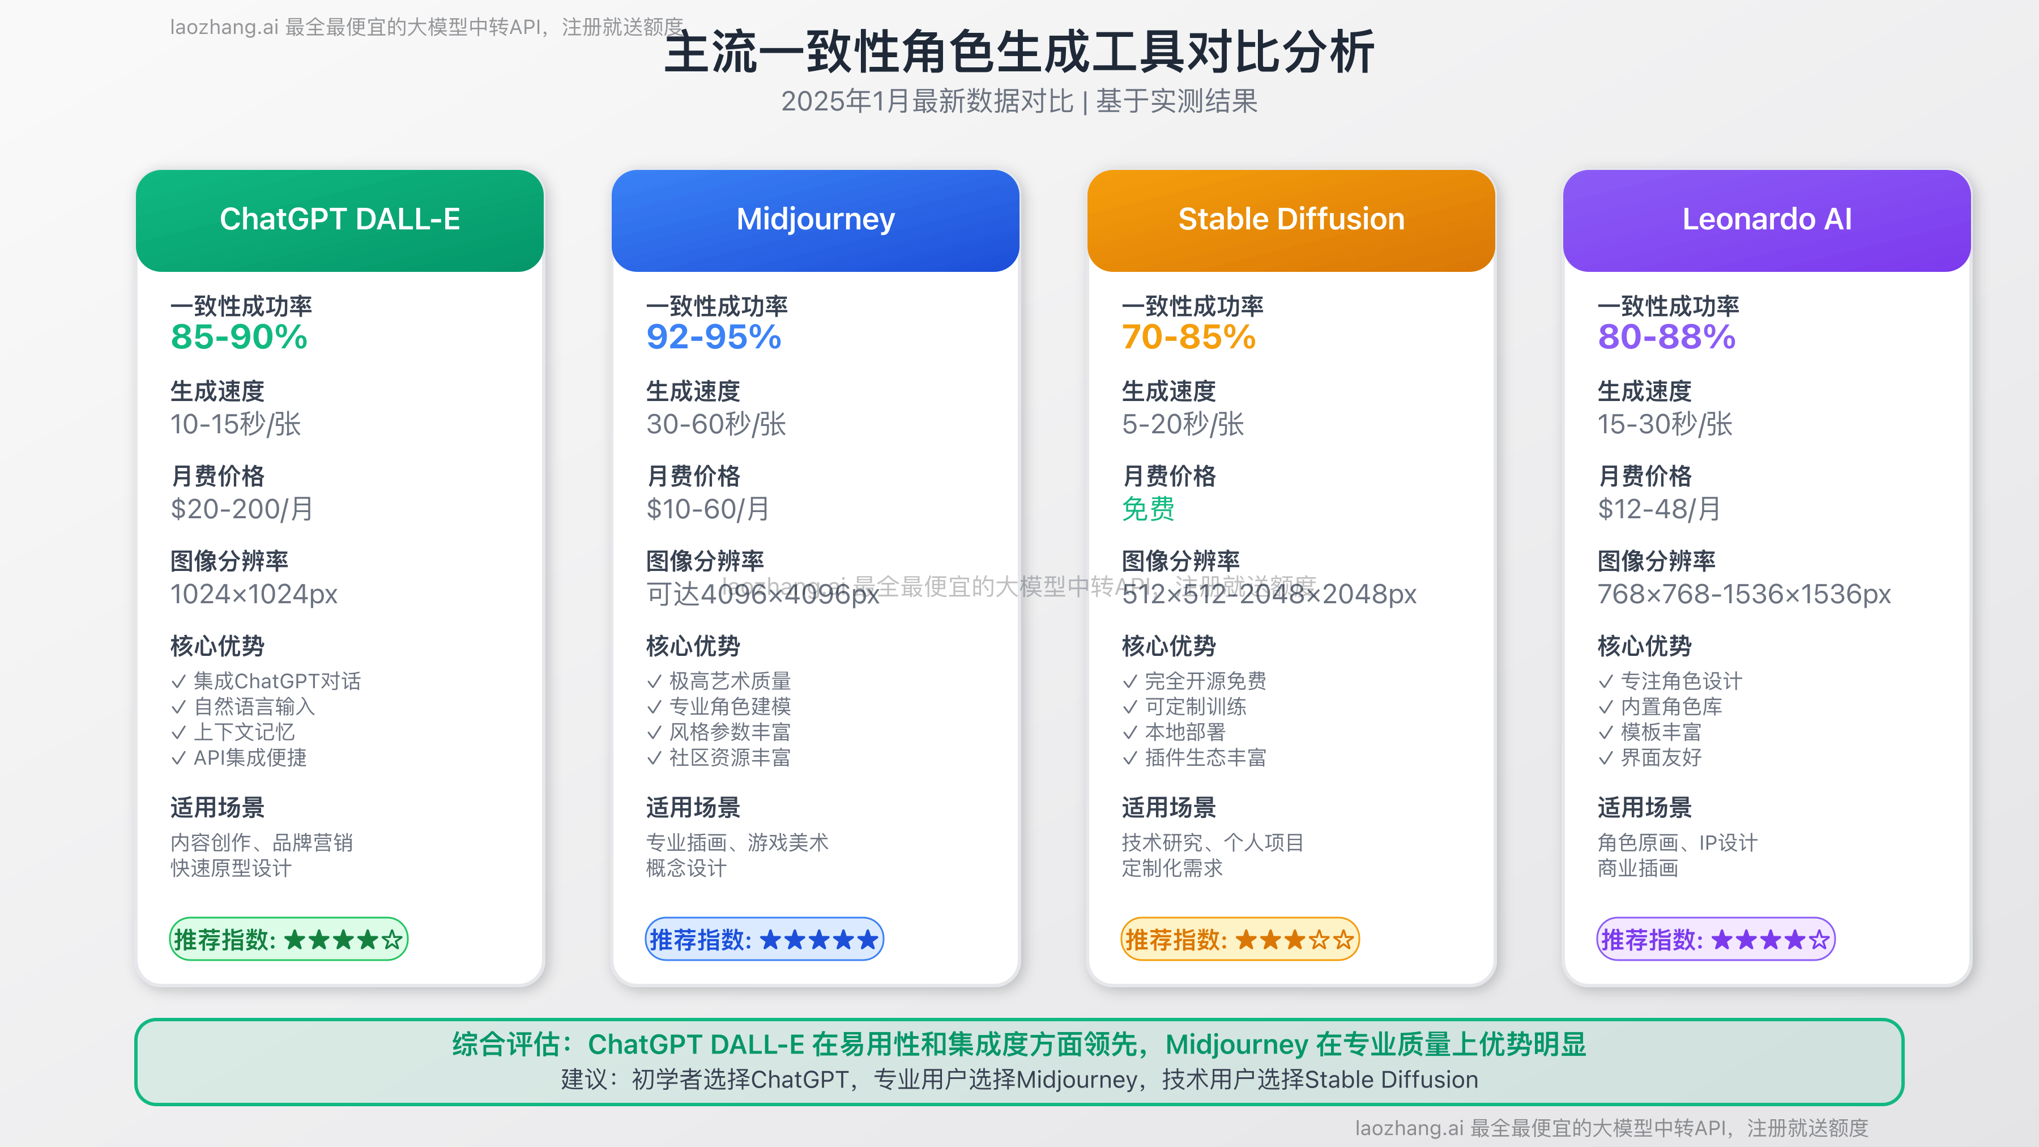
Task: Click checkmark item 本地部署
Action: 1174,732
